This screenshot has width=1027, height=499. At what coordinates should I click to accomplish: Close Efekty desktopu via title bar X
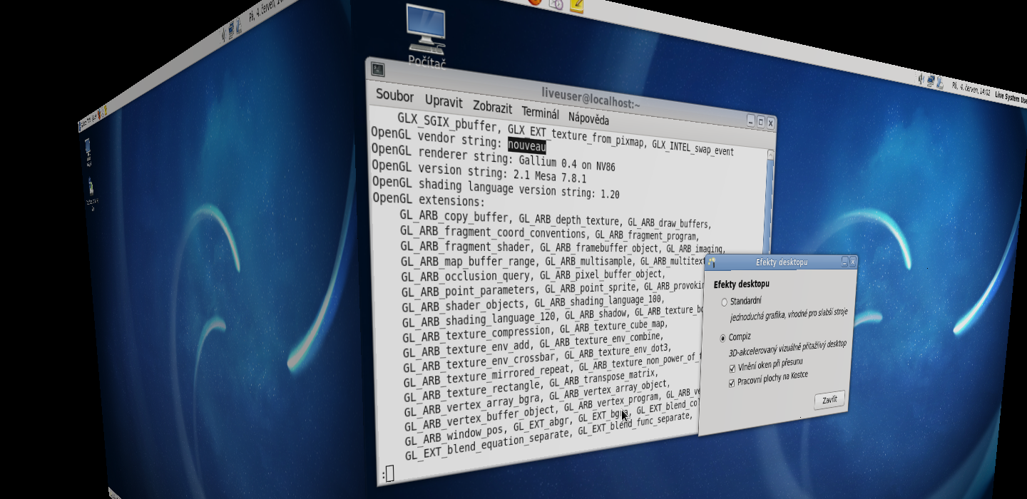tap(852, 262)
